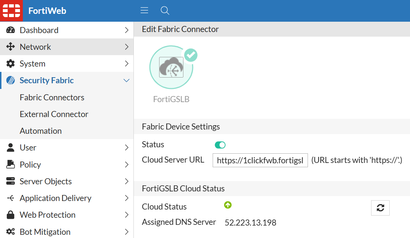Select the Web Protection menu label

tap(47, 215)
